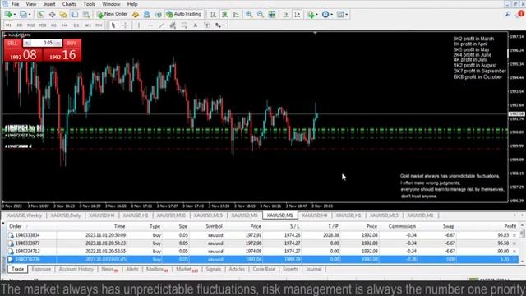The height and width of the screenshot is (296, 526).
Task: Draw a vertical line on chart
Action: pyautogui.click(x=139, y=25)
